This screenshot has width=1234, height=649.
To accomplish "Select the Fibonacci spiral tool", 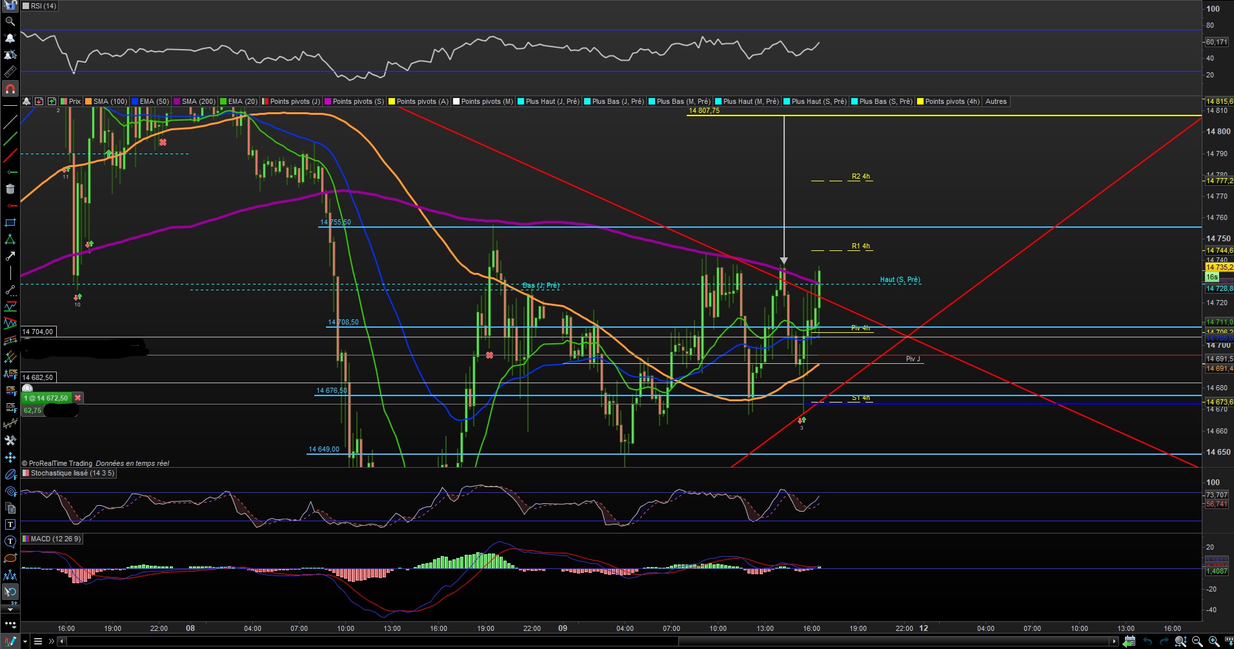I will (10, 492).
